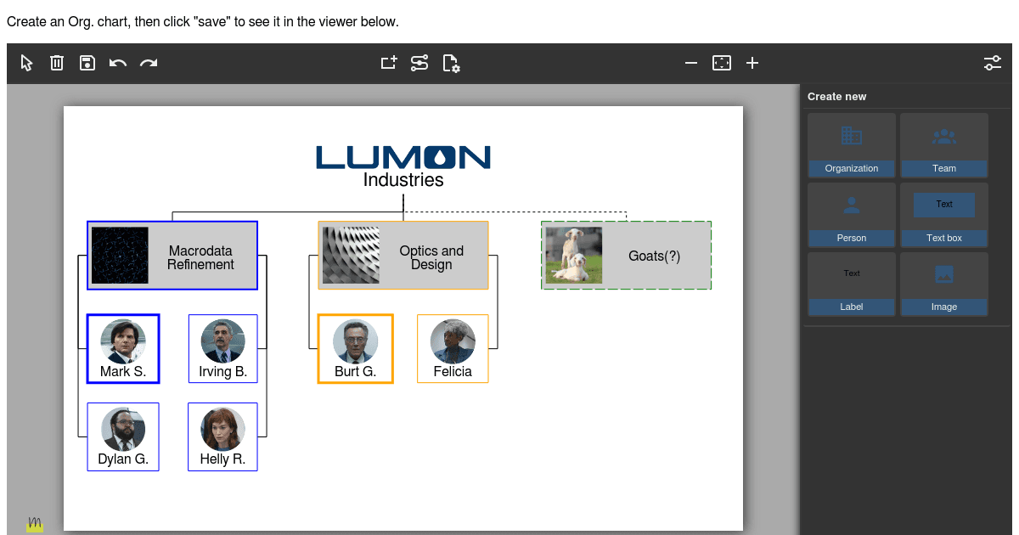The height and width of the screenshot is (535, 1019).
Task: Select the arrow selection tool
Action: pyautogui.click(x=25, y=63)
